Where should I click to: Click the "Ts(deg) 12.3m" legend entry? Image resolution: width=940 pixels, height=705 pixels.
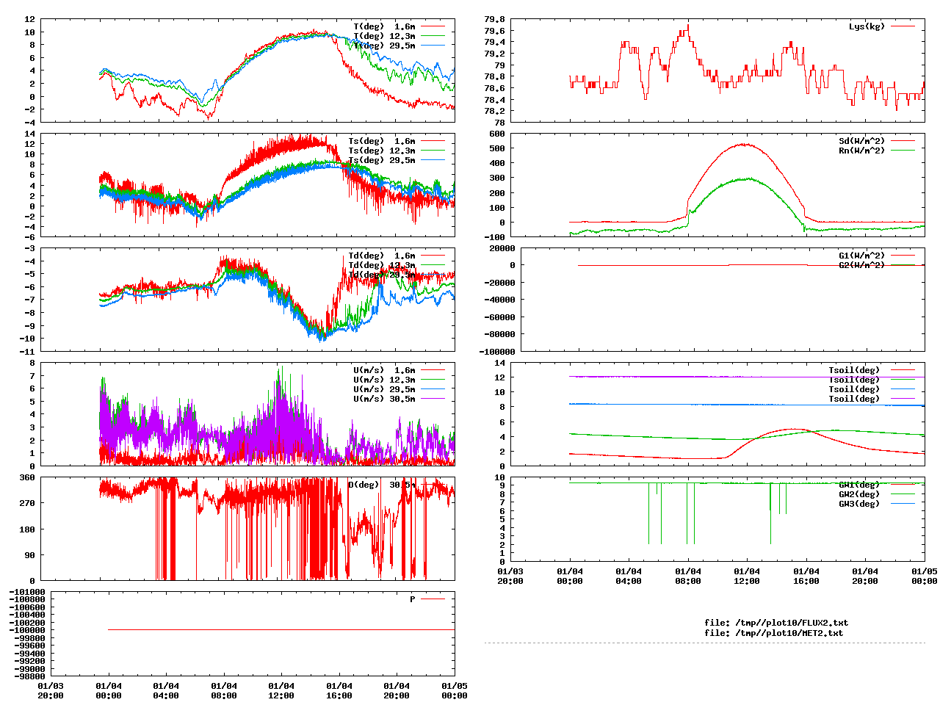pos(382,151)
